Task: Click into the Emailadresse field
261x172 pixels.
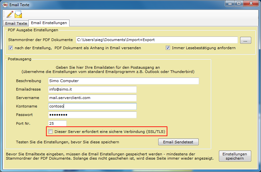Action: pyautogui.click(x=92, y=89)
